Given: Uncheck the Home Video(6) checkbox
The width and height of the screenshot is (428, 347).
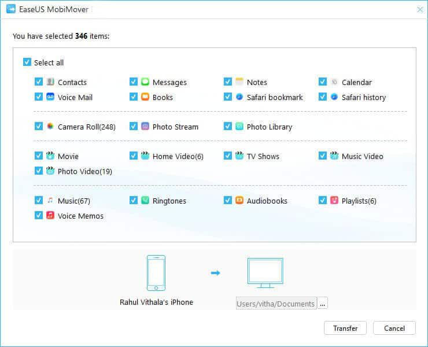Looking at the screenshot, I should (134, 156).
